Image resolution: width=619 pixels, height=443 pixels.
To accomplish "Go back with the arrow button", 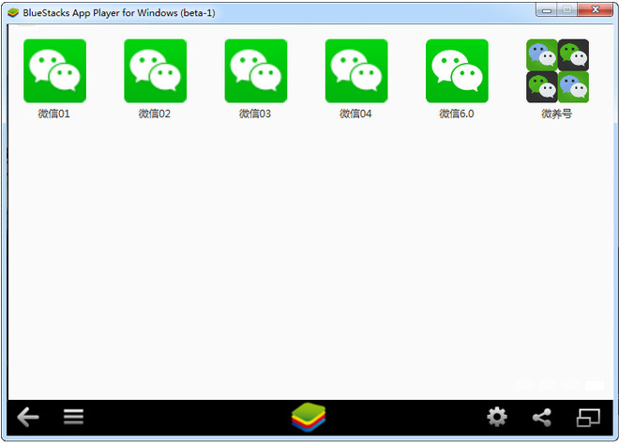I will (28, 417).
